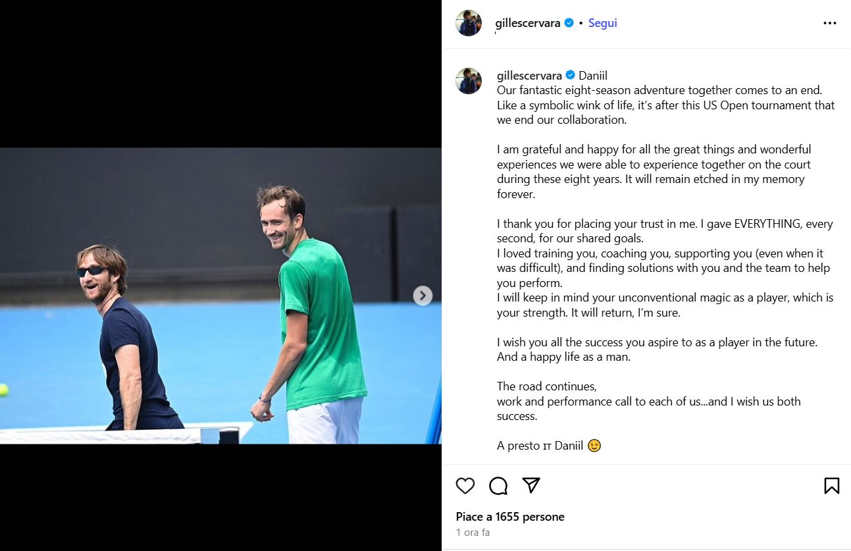Click the profile avatar beside the caption

pyautogui.click(x=469, y=81)
